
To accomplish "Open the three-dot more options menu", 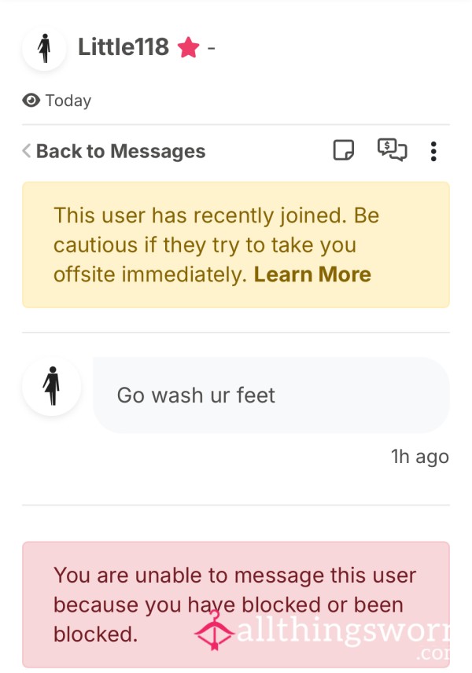I will point(433,152).
